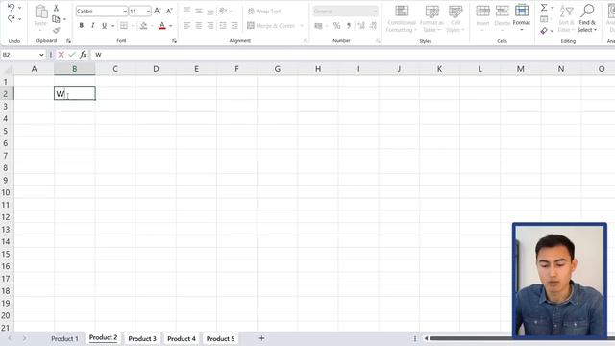Click the Clear eraser icon

coord(544,30)
